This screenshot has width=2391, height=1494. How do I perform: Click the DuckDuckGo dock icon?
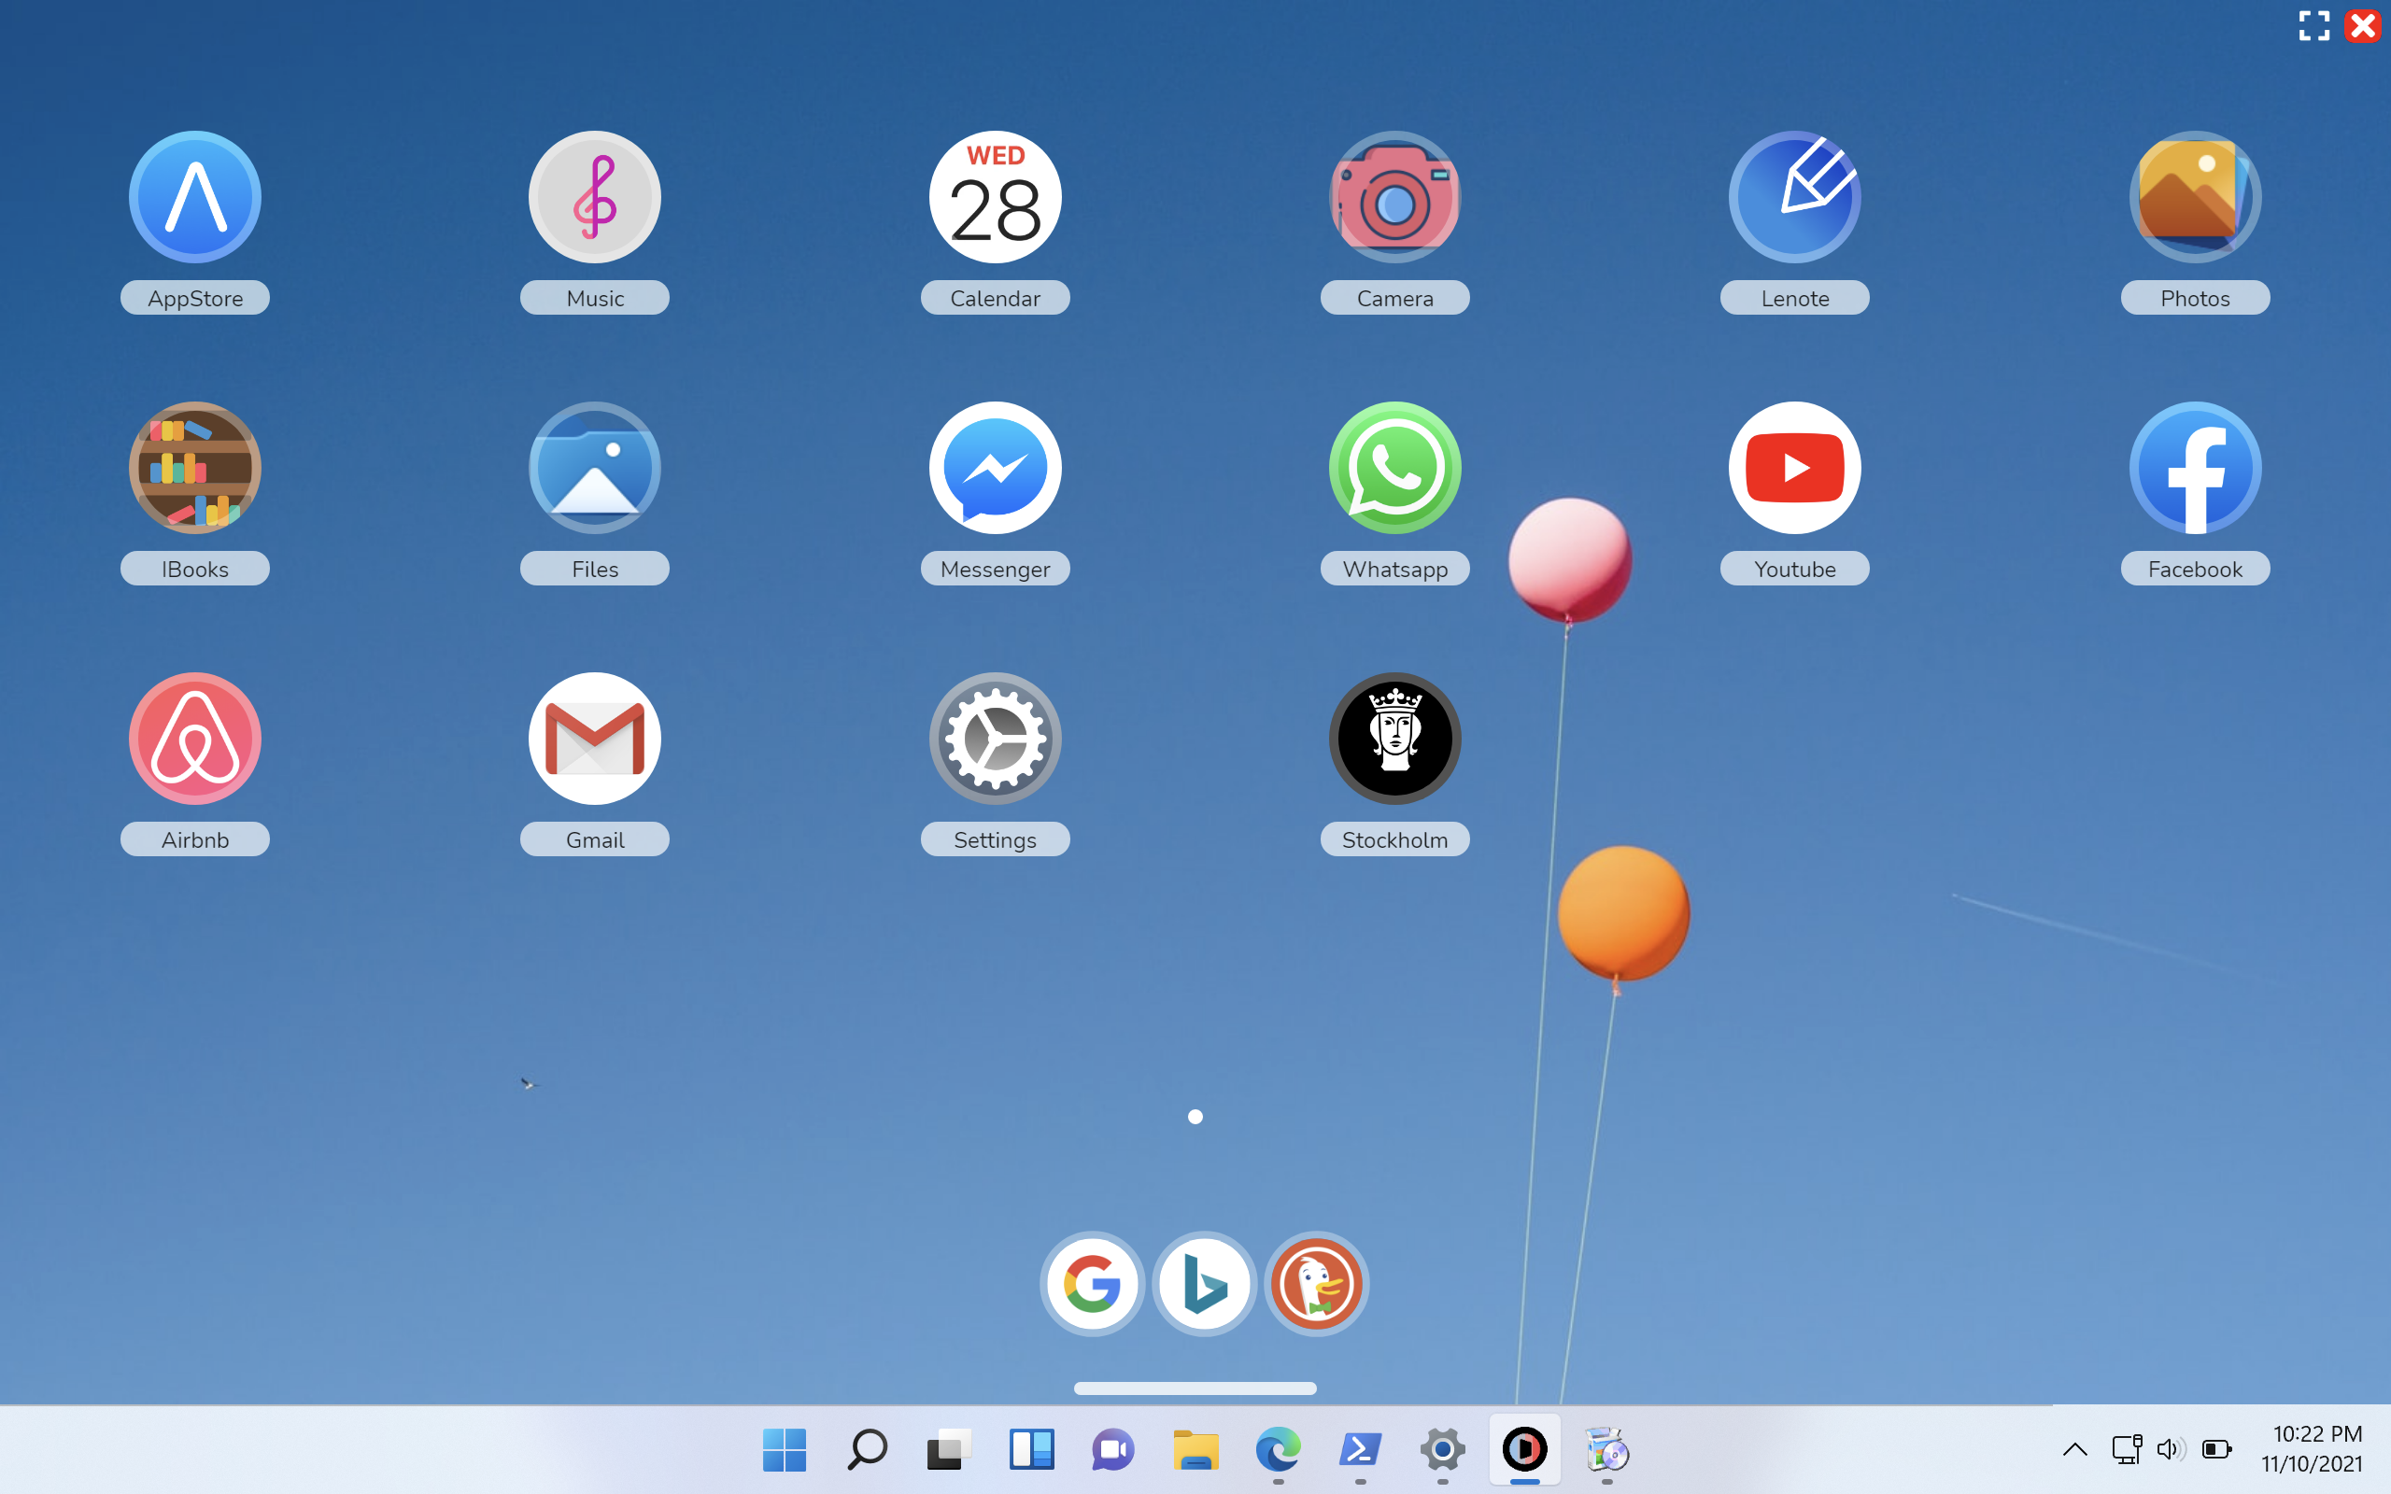click(1316, 1284)
